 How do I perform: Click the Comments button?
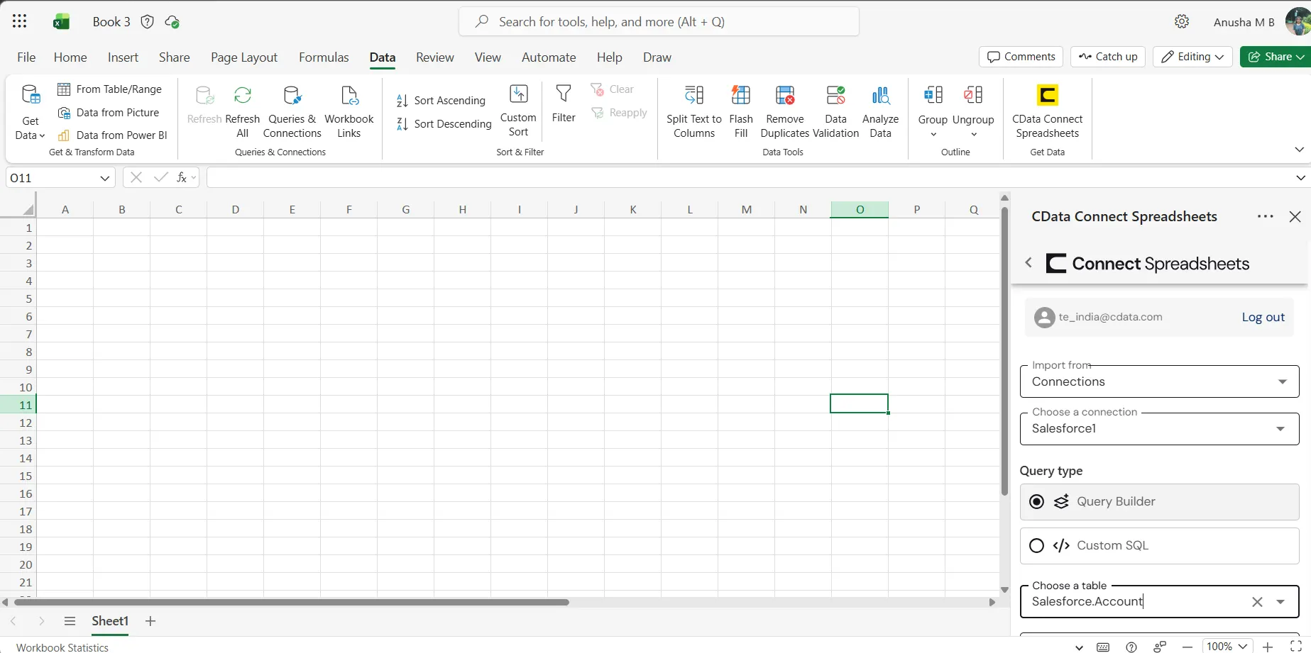1021,57
